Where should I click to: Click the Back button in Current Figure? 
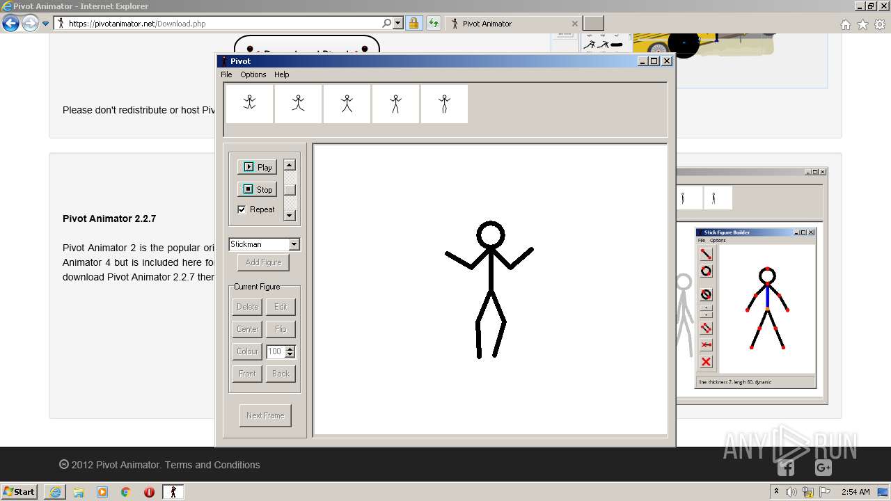point(281,374)
